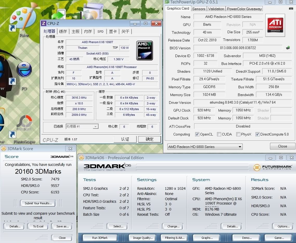Open the Paint desktop shortcut
The width and height of the screenshot is (296, 243).
[x=24, y=21]
